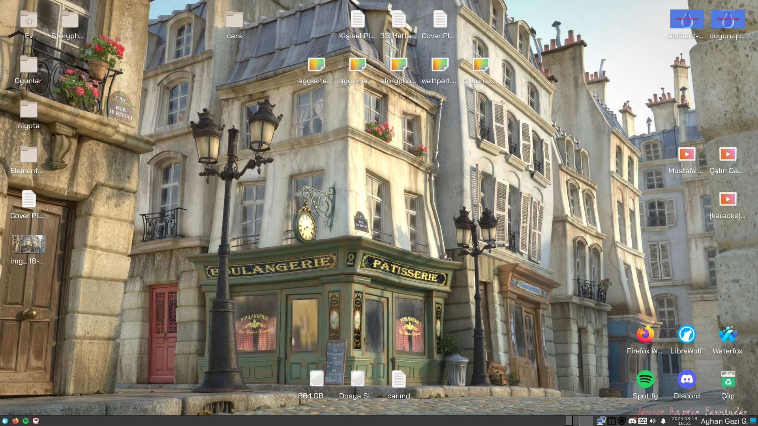Open the keyboard layout tray icon
The height and width of the screenshot is (426, 758).
642,421
